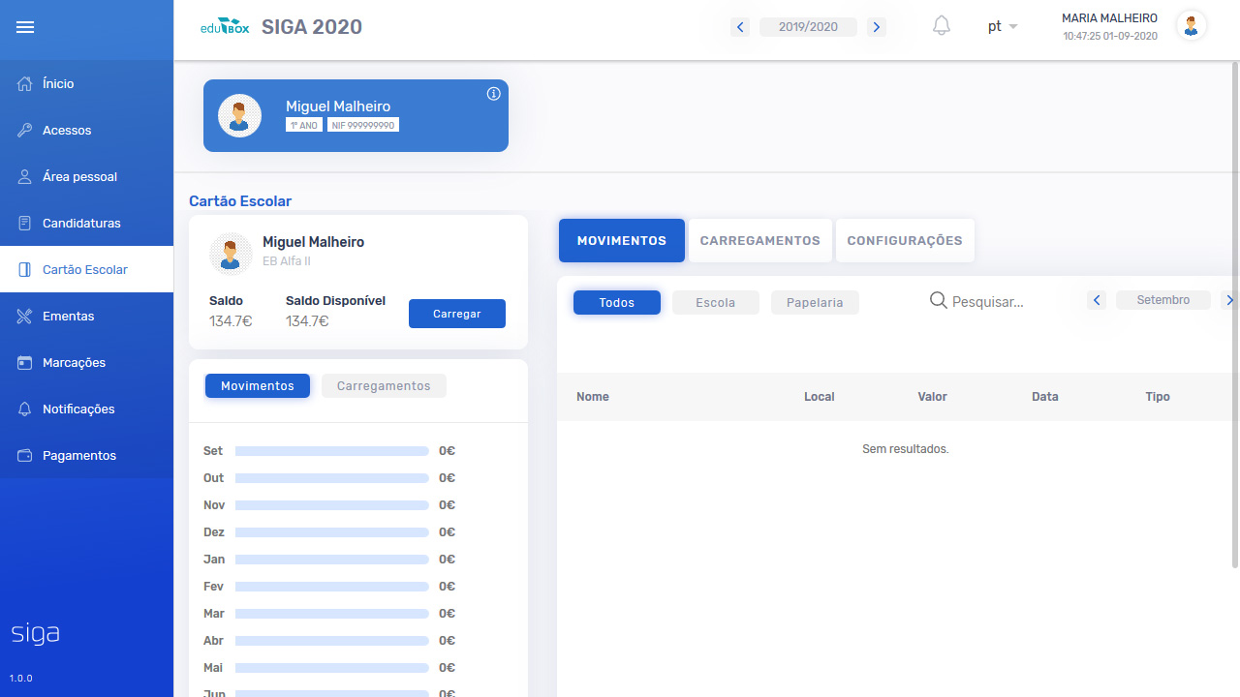Viewport: 1240px width, 697px height.
Task: Switch the left panel to Carregamentos
Action: click(x=383, y=386)
